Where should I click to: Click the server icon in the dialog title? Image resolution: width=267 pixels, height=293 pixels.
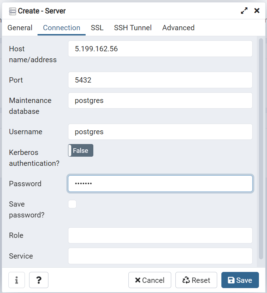13,11
